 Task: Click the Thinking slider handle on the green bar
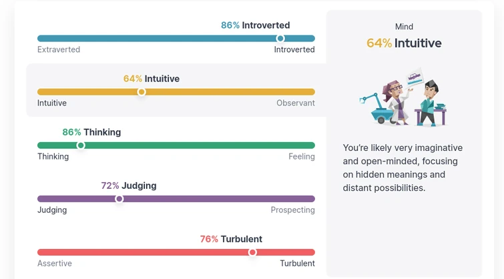[x=81, y=146]
